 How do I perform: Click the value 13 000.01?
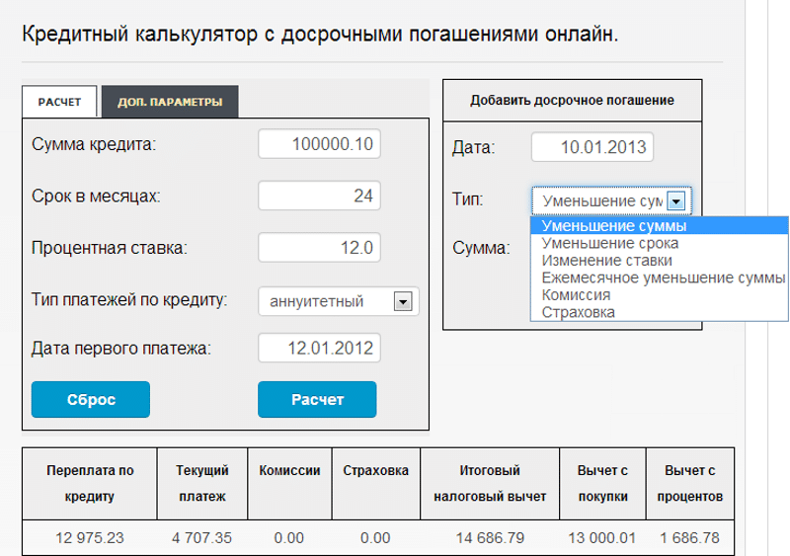point(602,538)
